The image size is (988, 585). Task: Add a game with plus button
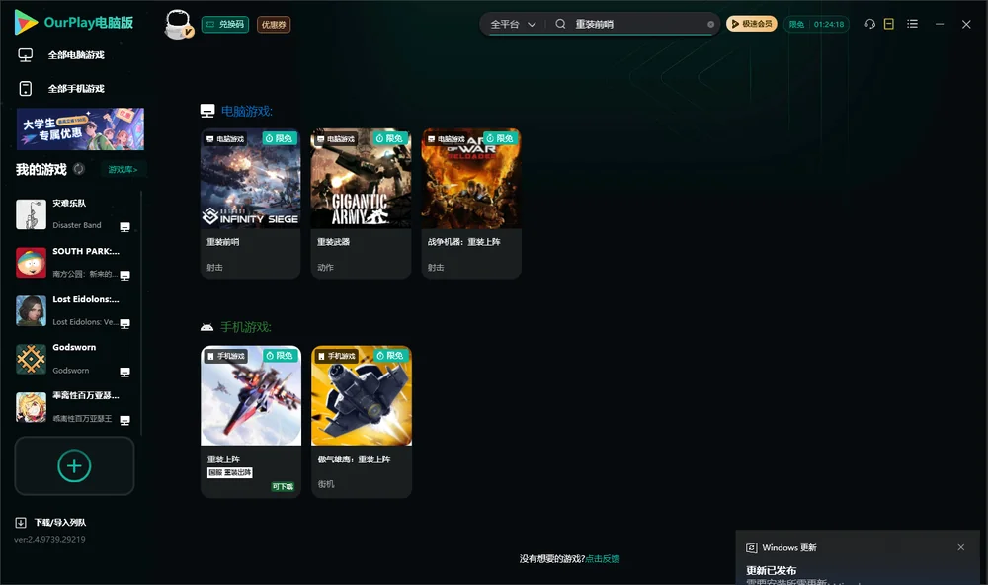click(74, 465)
